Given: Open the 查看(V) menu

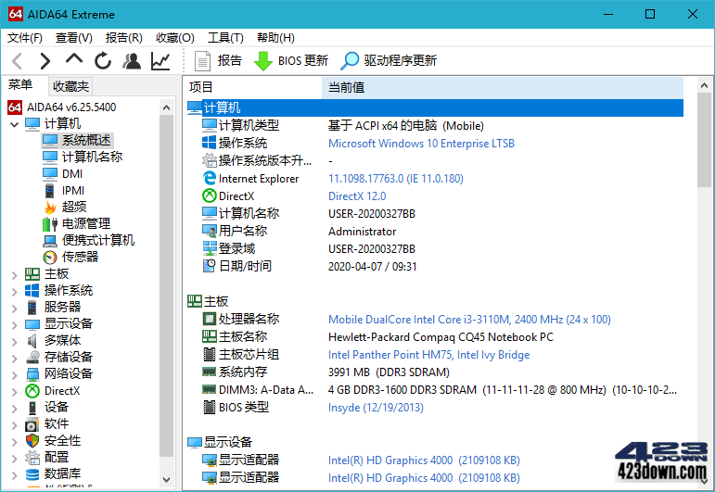Looking at the screenshot, I should click(74, 38).
